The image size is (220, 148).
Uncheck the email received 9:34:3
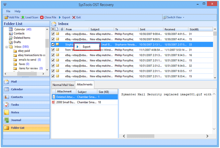(53, 55)
